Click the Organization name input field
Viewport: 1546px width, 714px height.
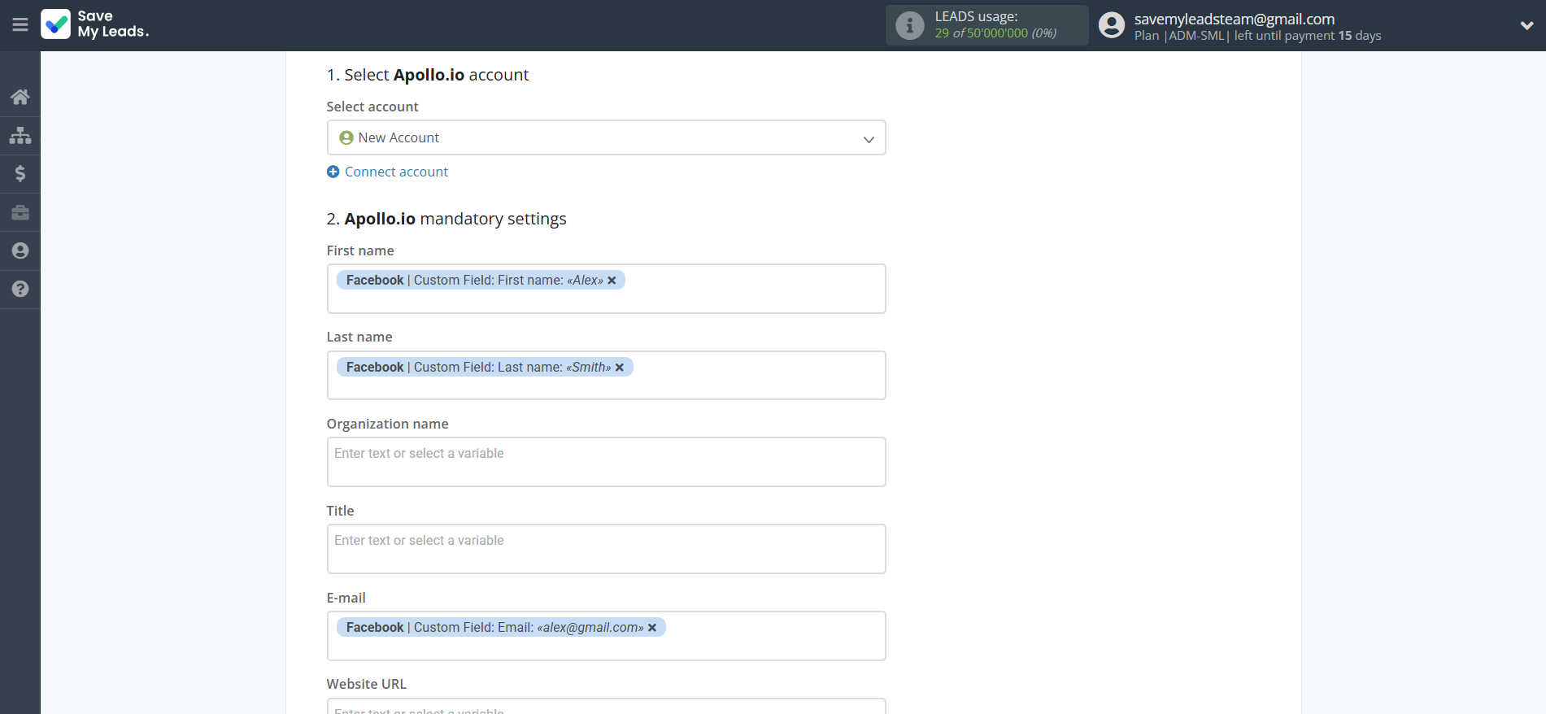point(606,462)
